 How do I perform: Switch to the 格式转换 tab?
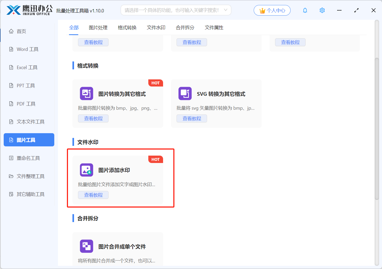coord(127,28)
